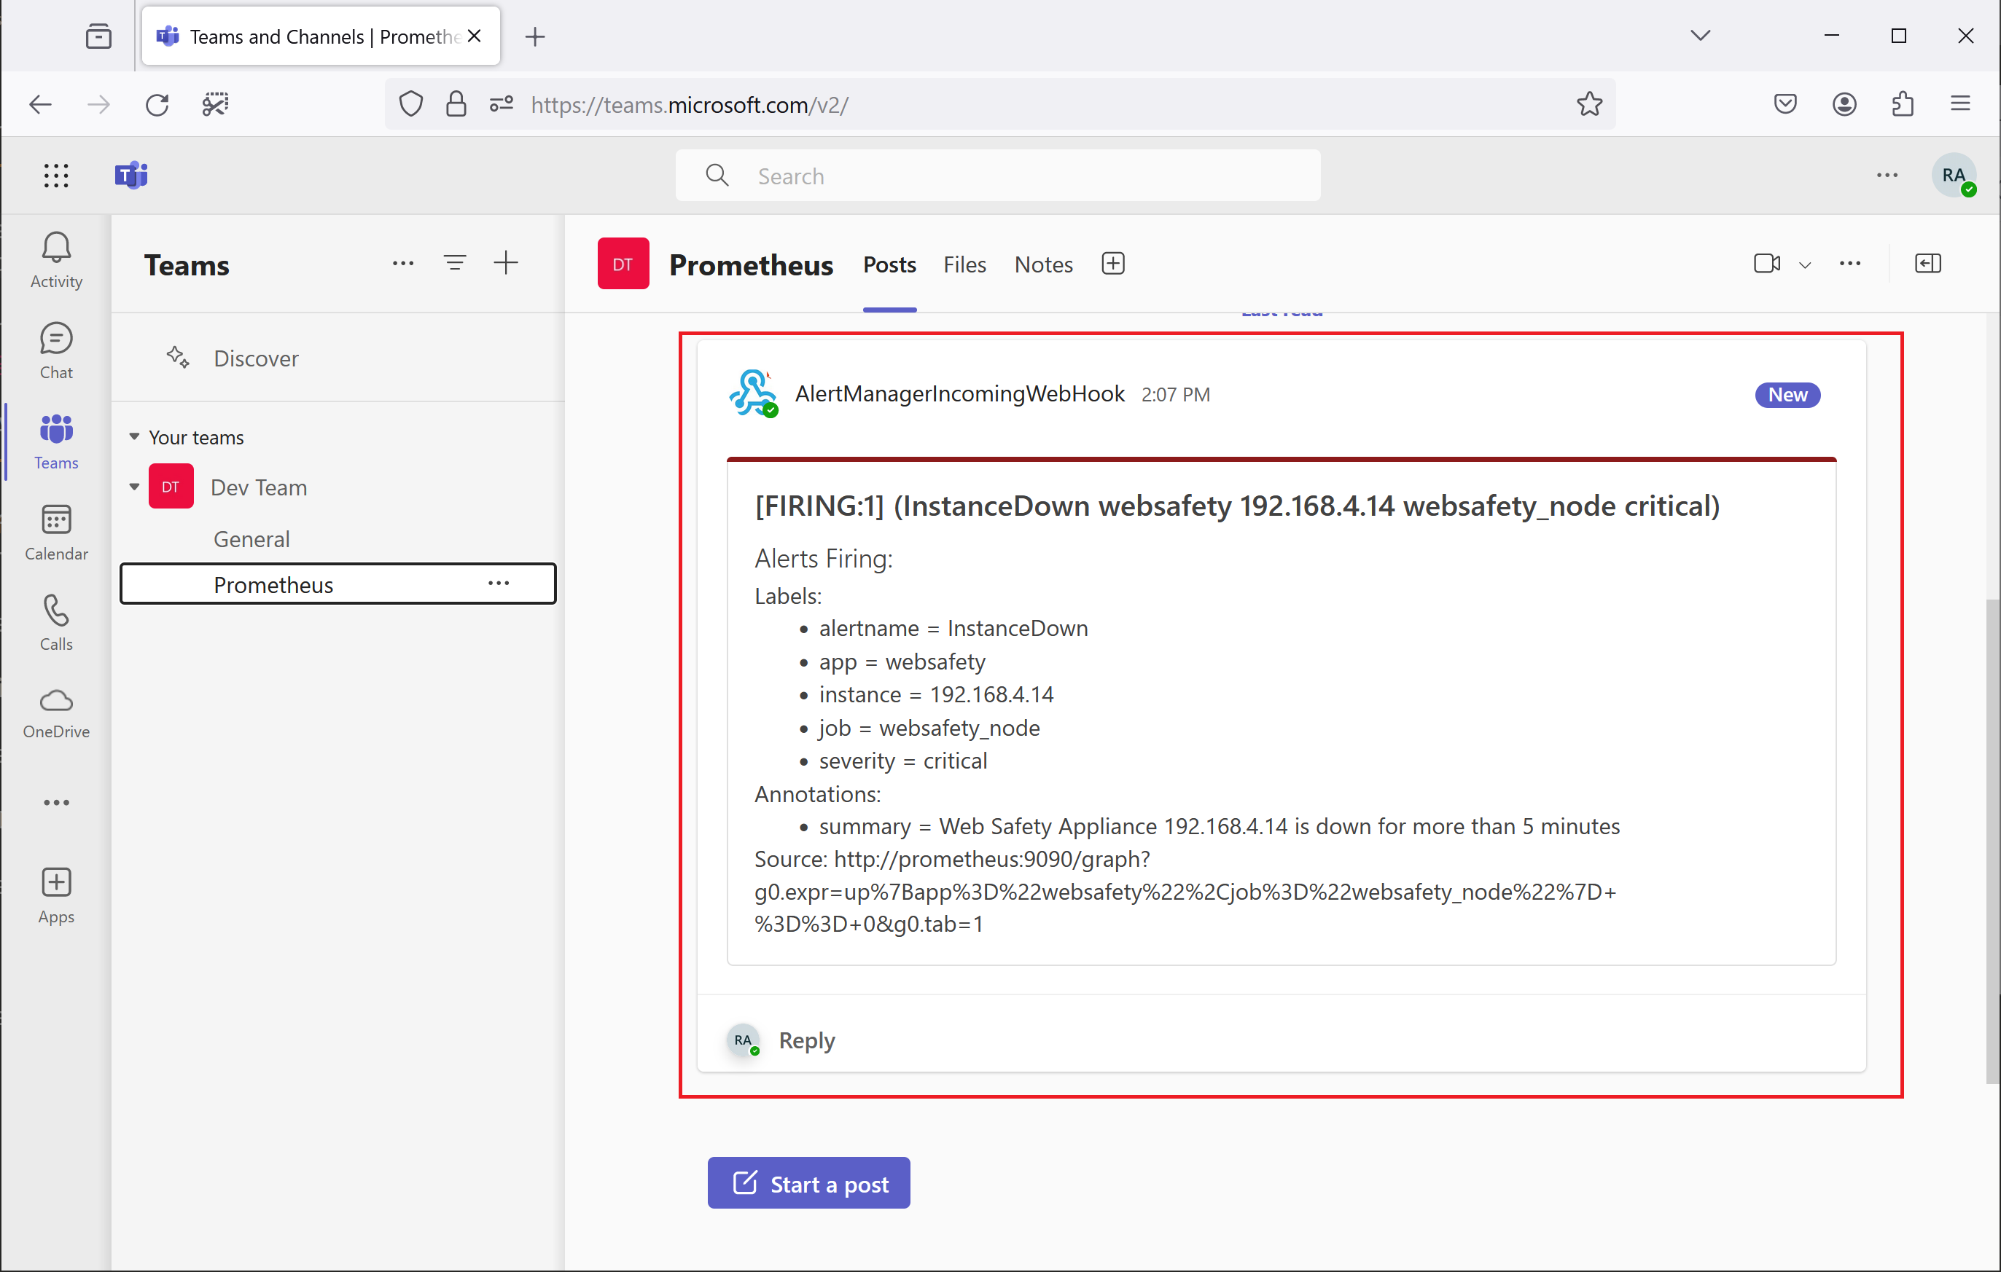Open the Prometheus source graph URL
The height and width of the screenshot is (1272, 2001).
click(x=1185, y=891)
